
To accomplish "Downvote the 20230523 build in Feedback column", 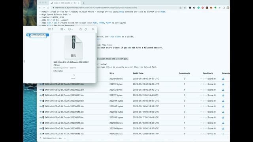I will coord(206,84).
